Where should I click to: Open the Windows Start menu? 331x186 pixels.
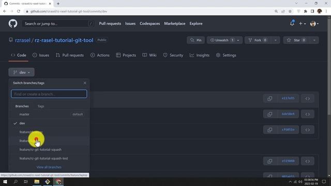[5, 181]
